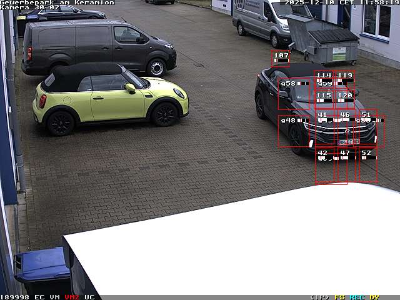Click the cyan REC indicator

[357, 297]
